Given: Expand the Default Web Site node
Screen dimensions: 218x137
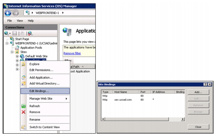Looking at the screenshot, I should coord(17,56).
